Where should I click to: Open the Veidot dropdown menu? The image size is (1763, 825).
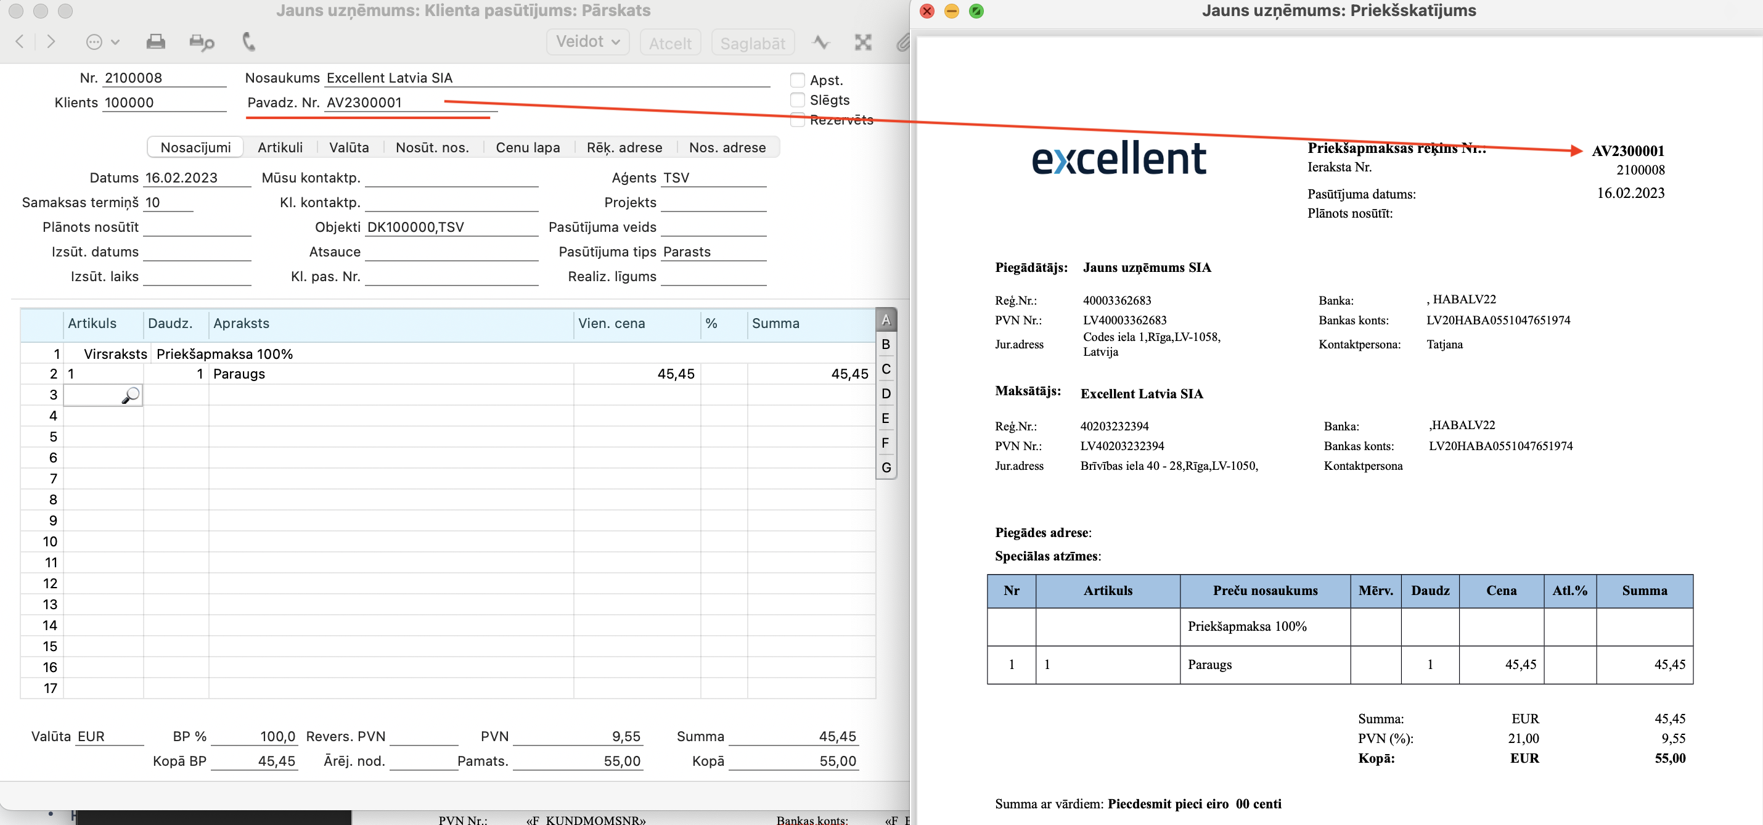[x=587, y=42]
